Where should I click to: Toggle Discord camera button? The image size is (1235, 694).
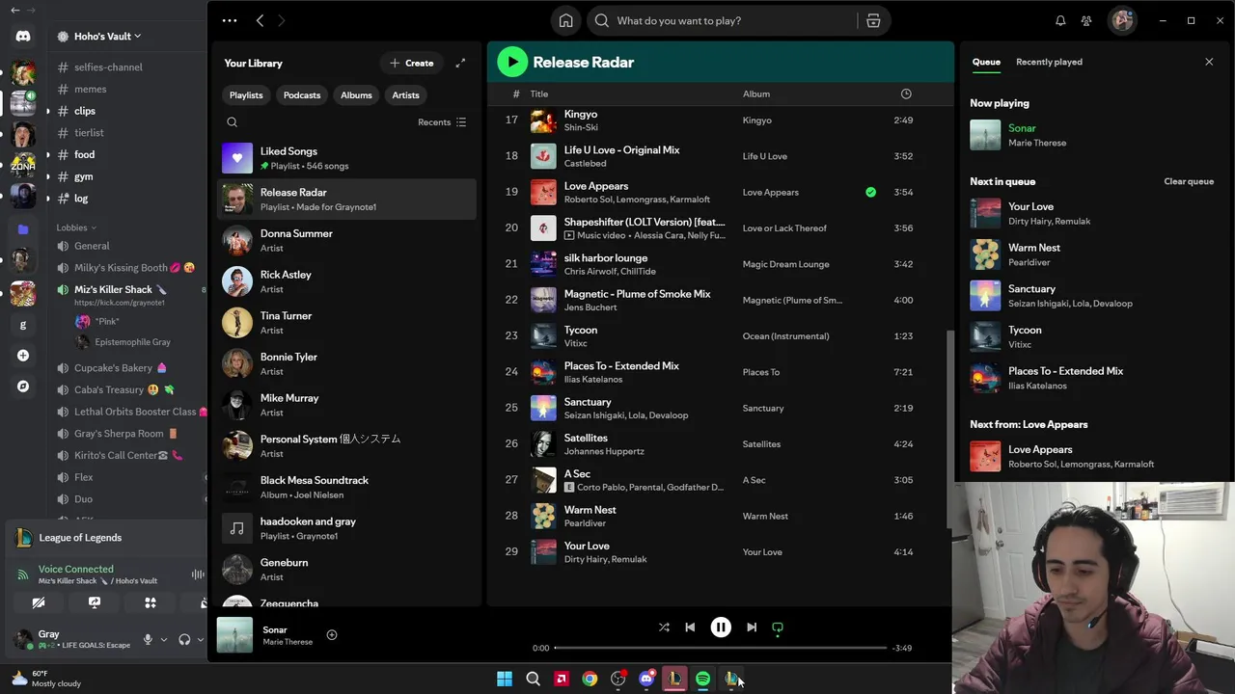coord(39,602)
